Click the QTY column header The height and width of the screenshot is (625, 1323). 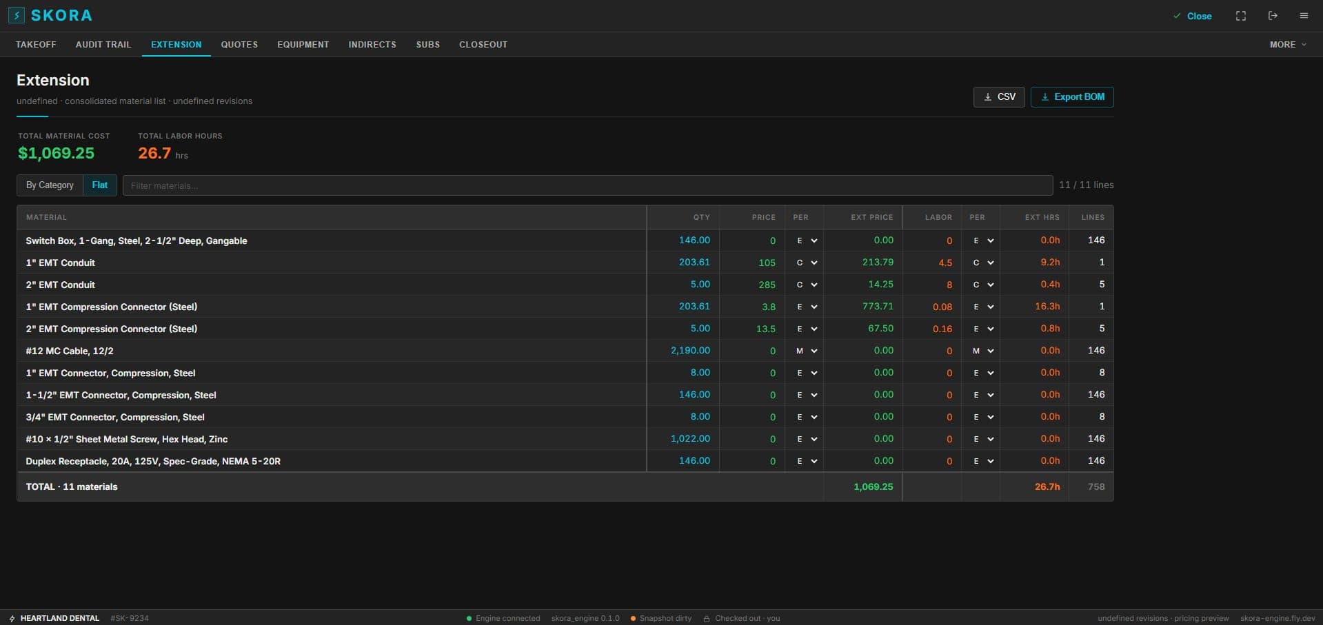(x=701, y=217)
